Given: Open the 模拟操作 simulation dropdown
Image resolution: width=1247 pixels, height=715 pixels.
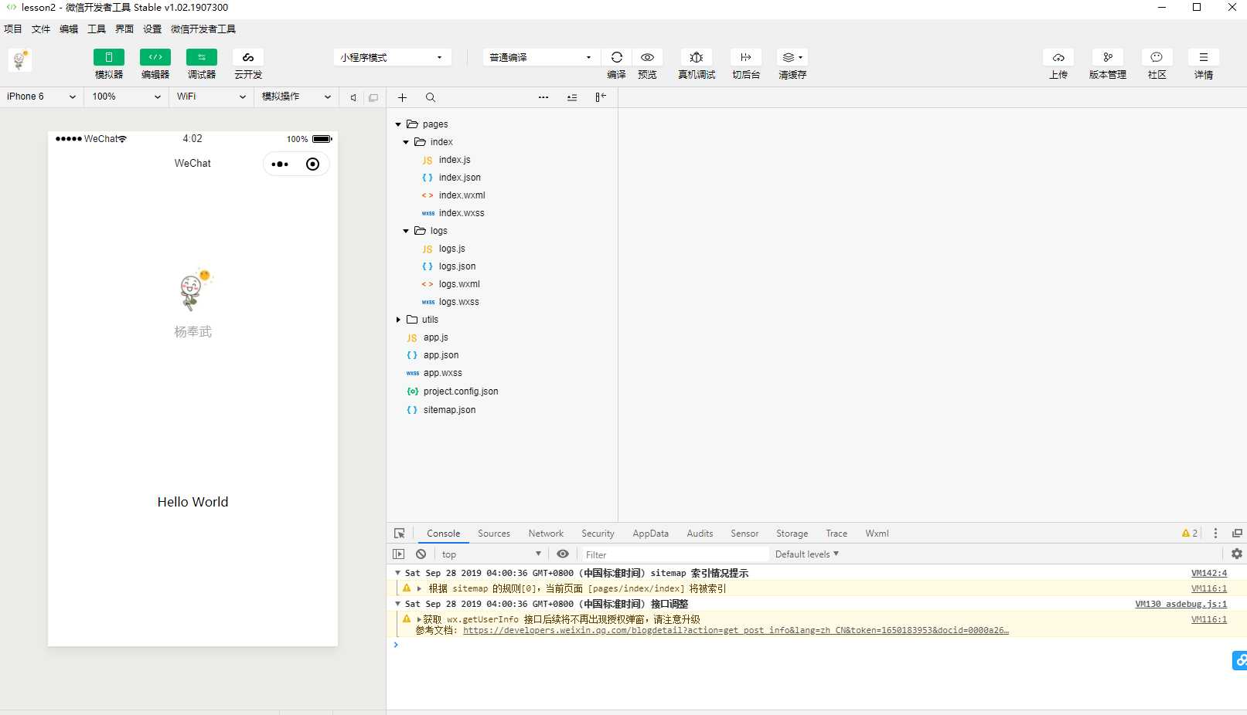Looking at the screenshot, I should point(296,97).
